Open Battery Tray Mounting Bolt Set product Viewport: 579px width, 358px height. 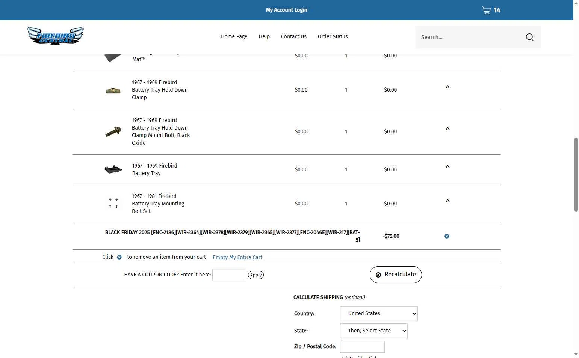pos(158,204)
